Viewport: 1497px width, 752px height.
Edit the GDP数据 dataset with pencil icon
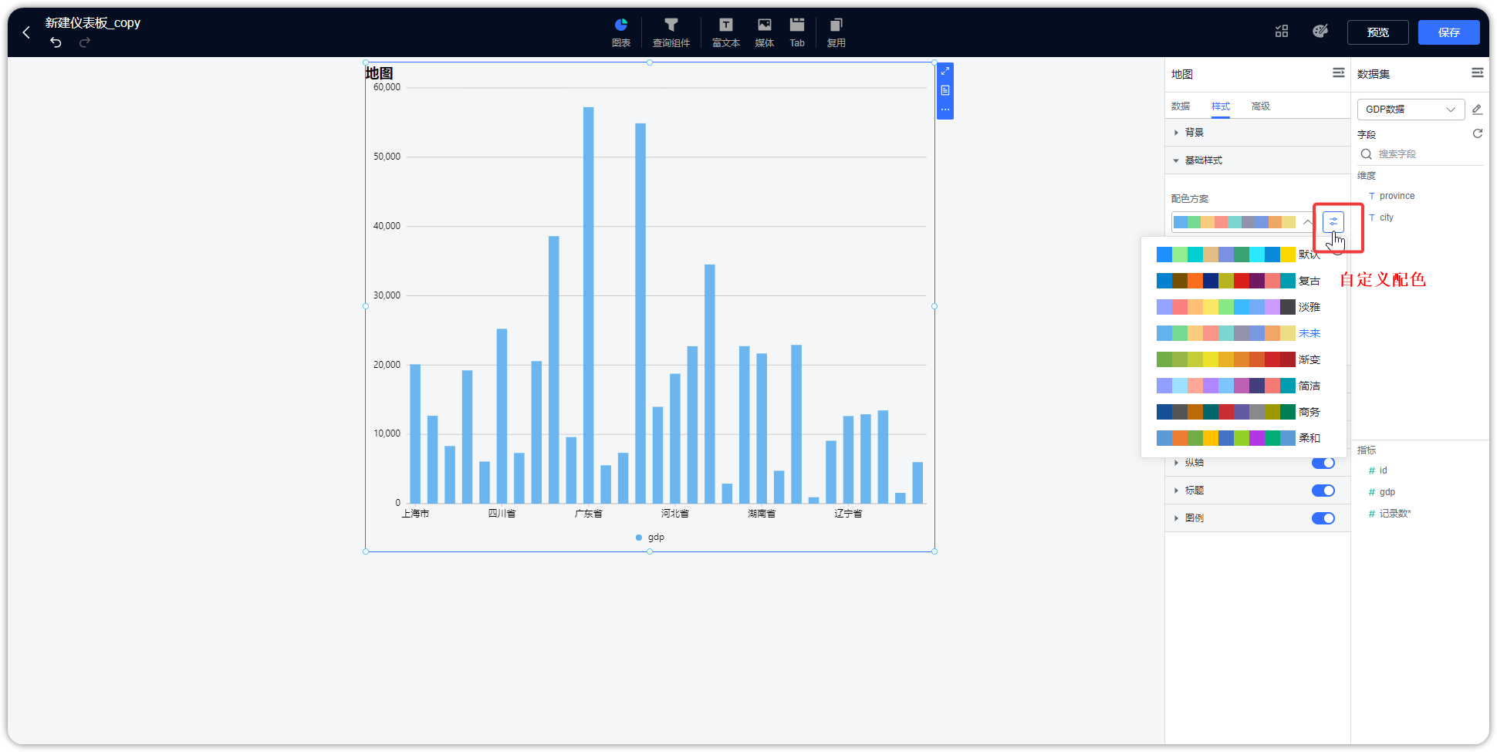1477,110
